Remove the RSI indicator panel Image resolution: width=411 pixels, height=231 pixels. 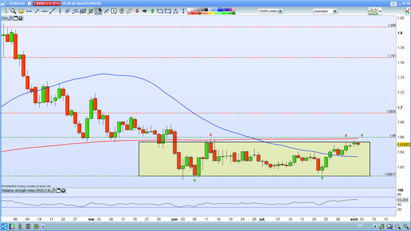[x=63, y=190]
